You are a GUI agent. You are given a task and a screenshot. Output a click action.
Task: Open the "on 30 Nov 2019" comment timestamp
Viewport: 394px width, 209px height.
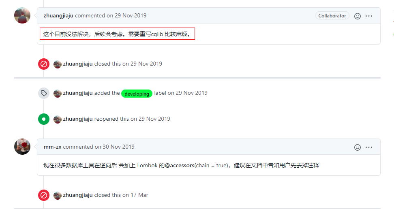pos(115,147)
